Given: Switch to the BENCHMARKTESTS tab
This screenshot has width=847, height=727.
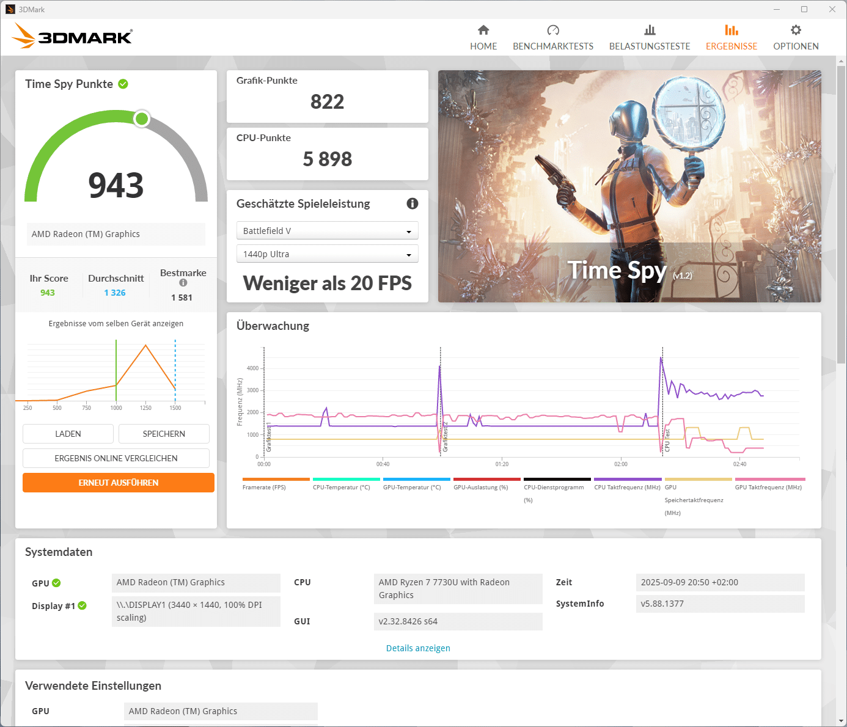Looking at the screenshot, I should (553, 46).
